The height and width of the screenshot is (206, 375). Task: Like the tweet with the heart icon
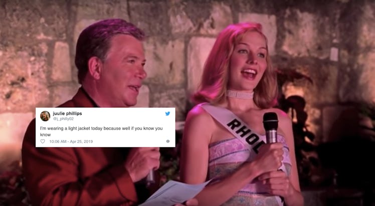pyautogui.click(x=43, y=141)
